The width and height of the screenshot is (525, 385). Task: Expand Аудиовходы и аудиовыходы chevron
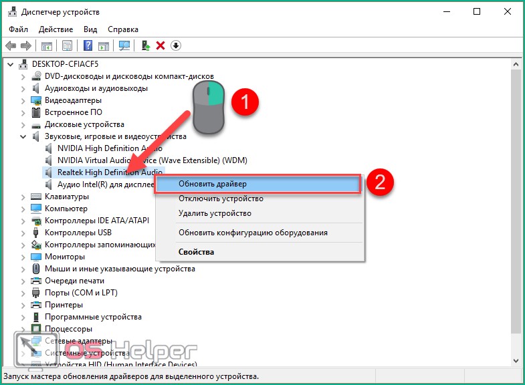pyautogui.click(x=23, y=89)
